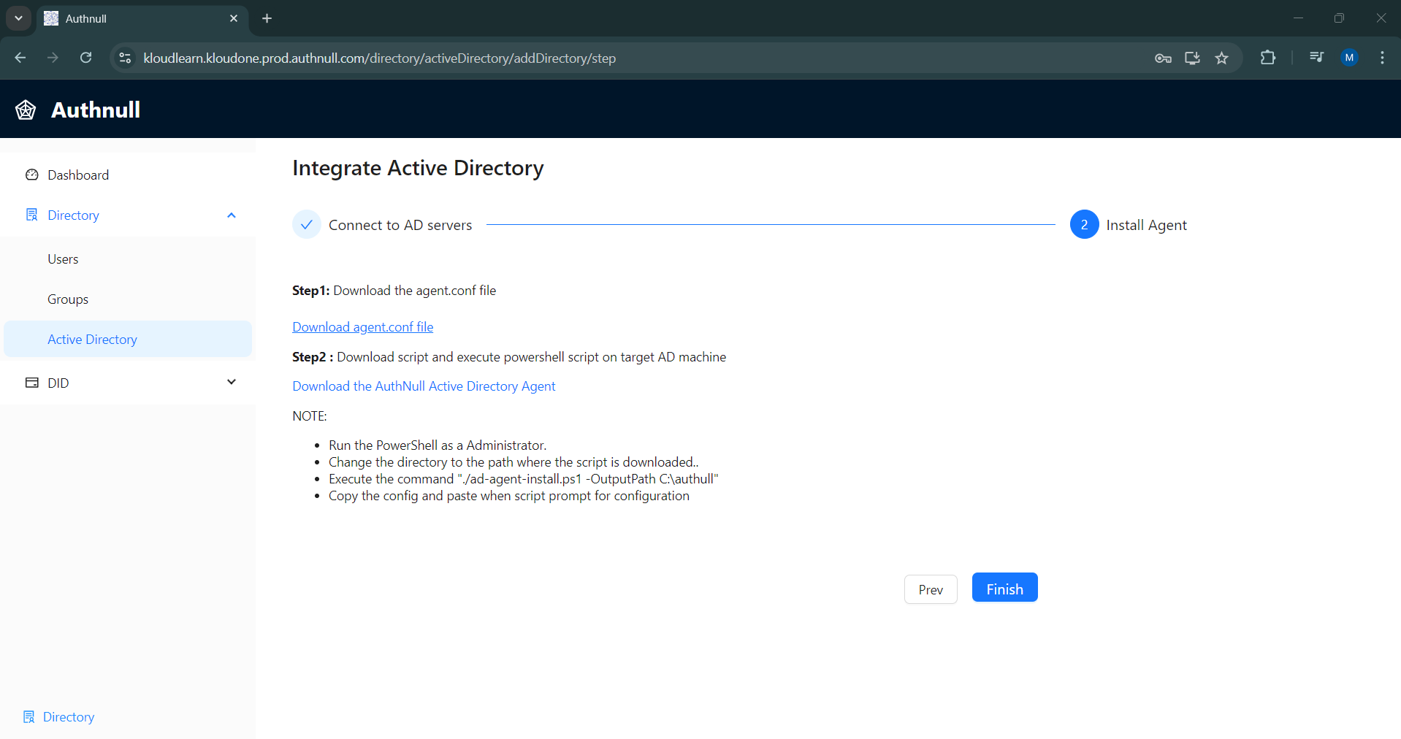Go back with the Prev button
1401x739 pixels.
pos(931,589)
